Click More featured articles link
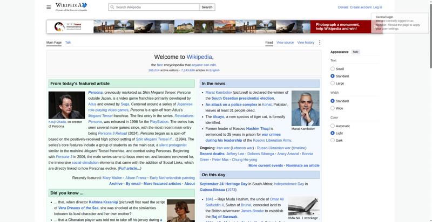 [x=163, y=184]
